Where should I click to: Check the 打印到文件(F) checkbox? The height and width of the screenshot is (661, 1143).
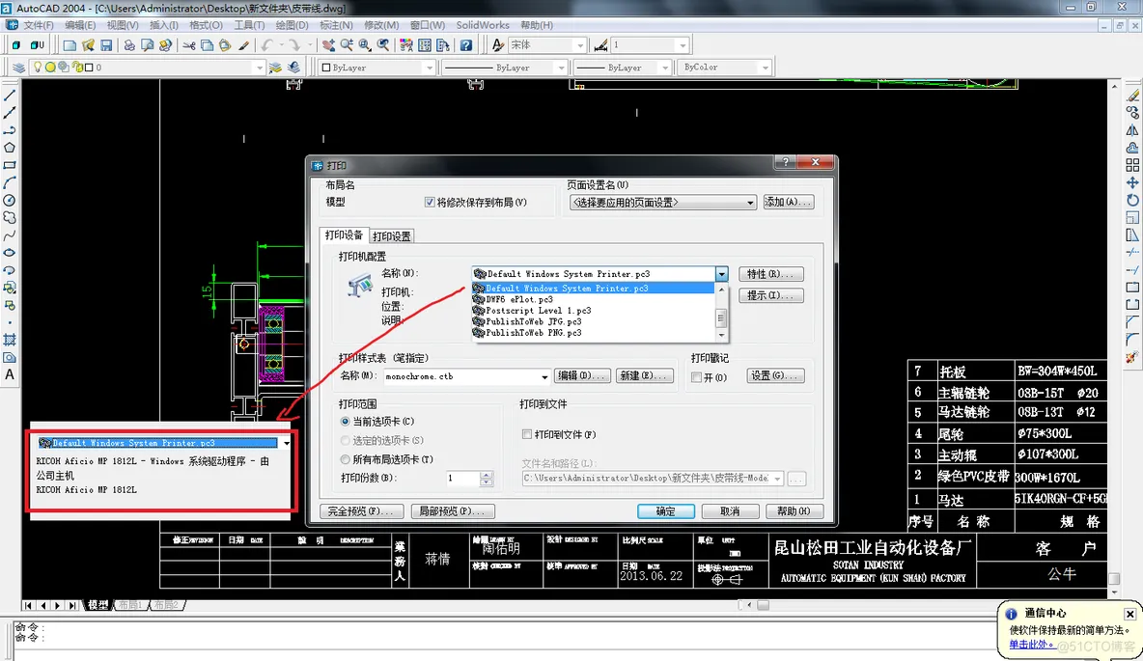point(527,434)
